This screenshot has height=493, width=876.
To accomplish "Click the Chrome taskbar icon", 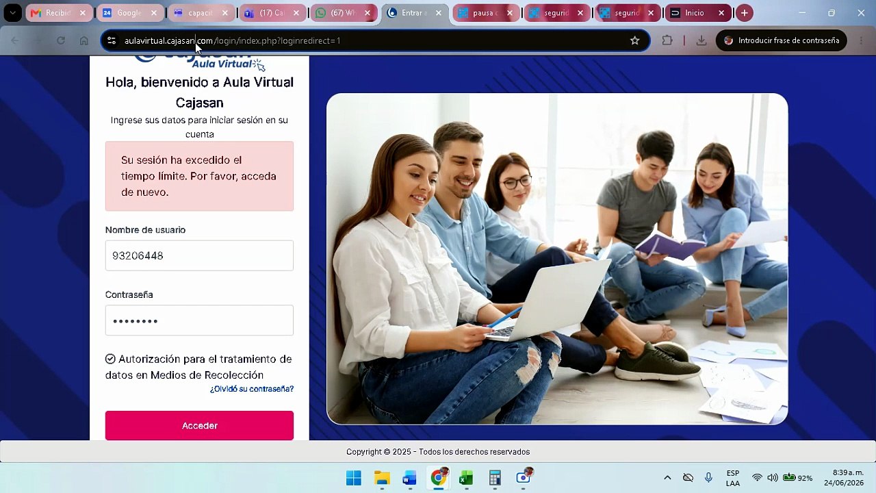I will coord(438,478).
